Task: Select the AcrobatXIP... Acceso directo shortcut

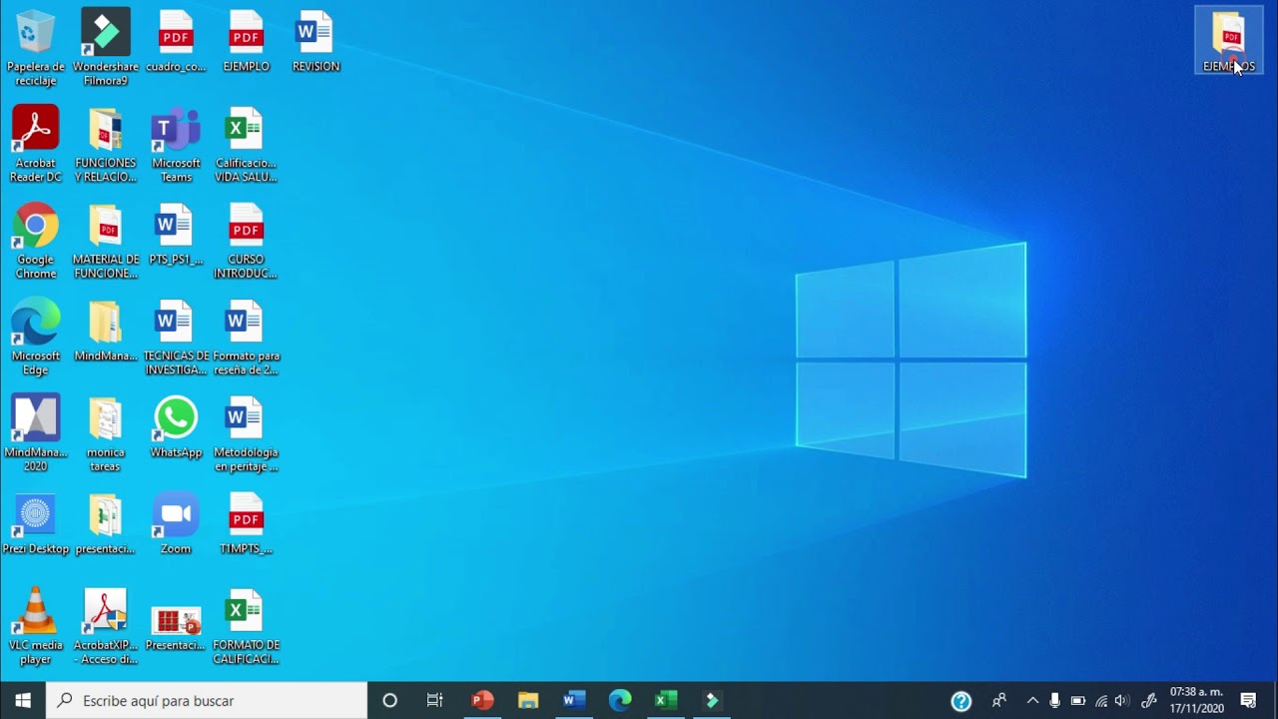Action: [105, 627]
